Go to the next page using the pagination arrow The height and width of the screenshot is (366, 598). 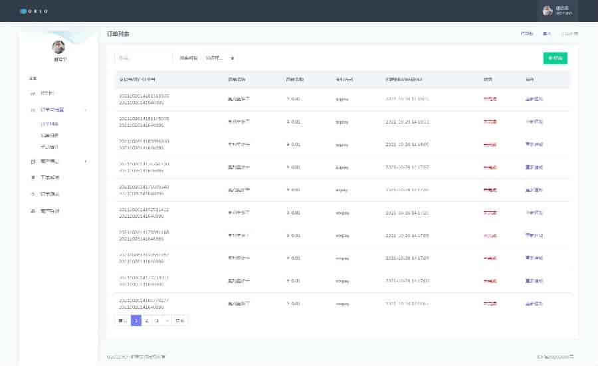pos(167,320)
